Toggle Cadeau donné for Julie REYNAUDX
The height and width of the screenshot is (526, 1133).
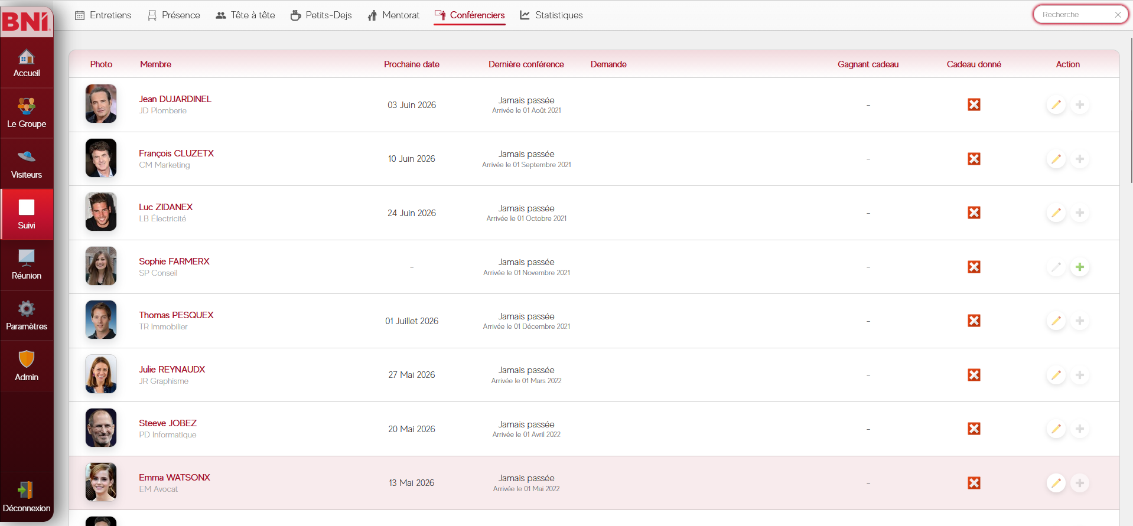[974, 375]
